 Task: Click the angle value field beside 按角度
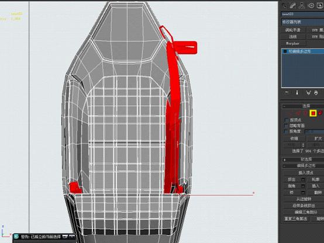(x=314, y=131)
